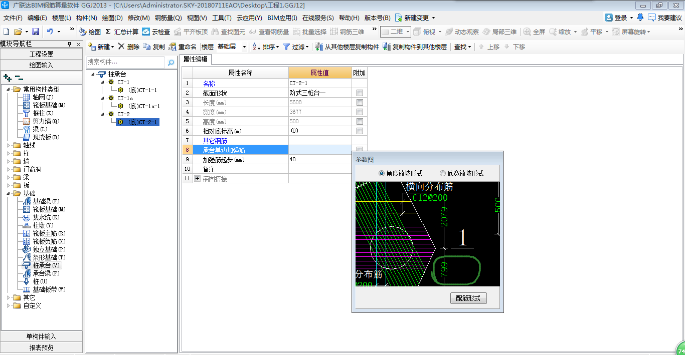Expand the 墙 tree folder
The height and width of the screenshot is (355, 685).
[x=9, y=161]
